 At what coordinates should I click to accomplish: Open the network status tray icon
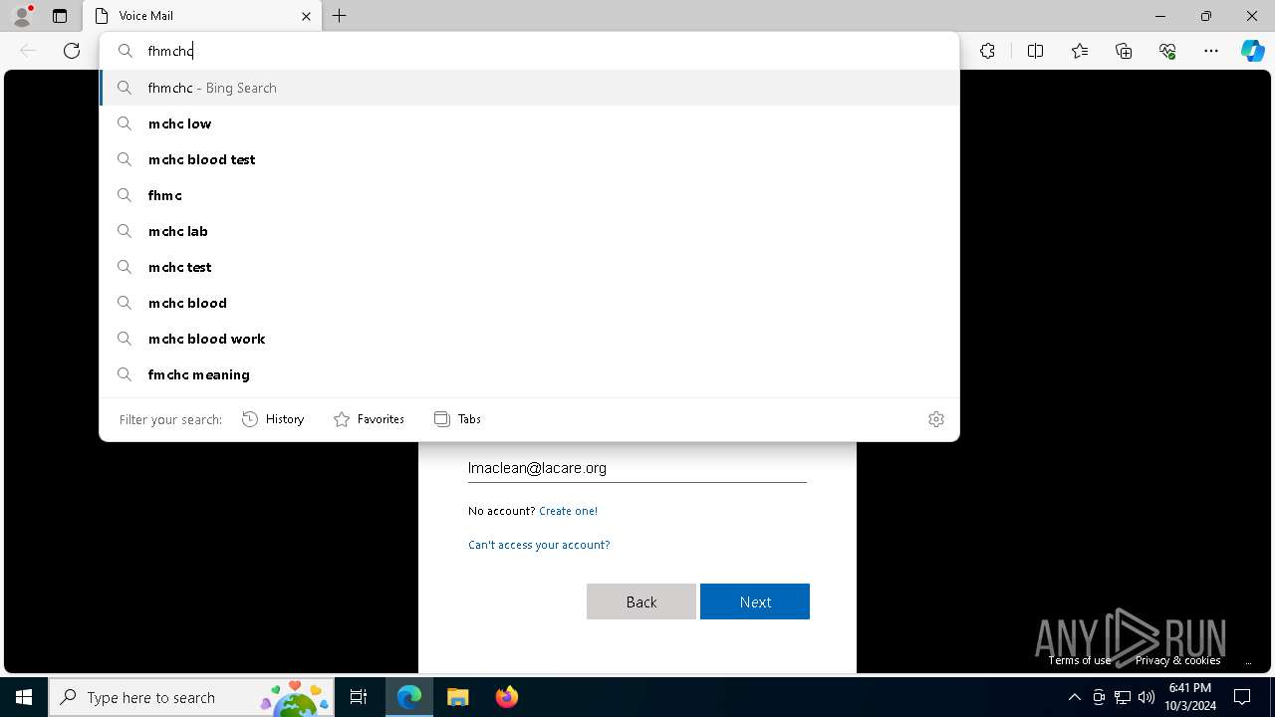point(1123,697)
